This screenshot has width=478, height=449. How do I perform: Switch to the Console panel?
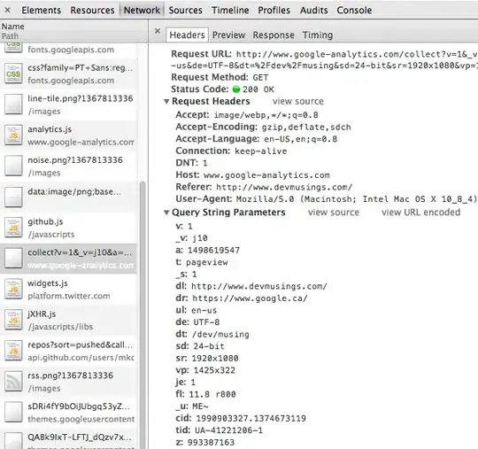[x=354, y=11]
